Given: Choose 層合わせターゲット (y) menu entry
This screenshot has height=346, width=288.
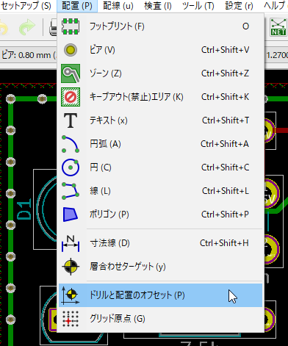Looking at the screenshot, I should pos(160,267).
